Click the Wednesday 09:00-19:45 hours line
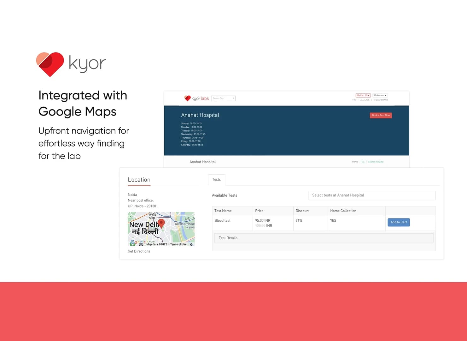This screenshot has width=467, height=341. [193, 134]
